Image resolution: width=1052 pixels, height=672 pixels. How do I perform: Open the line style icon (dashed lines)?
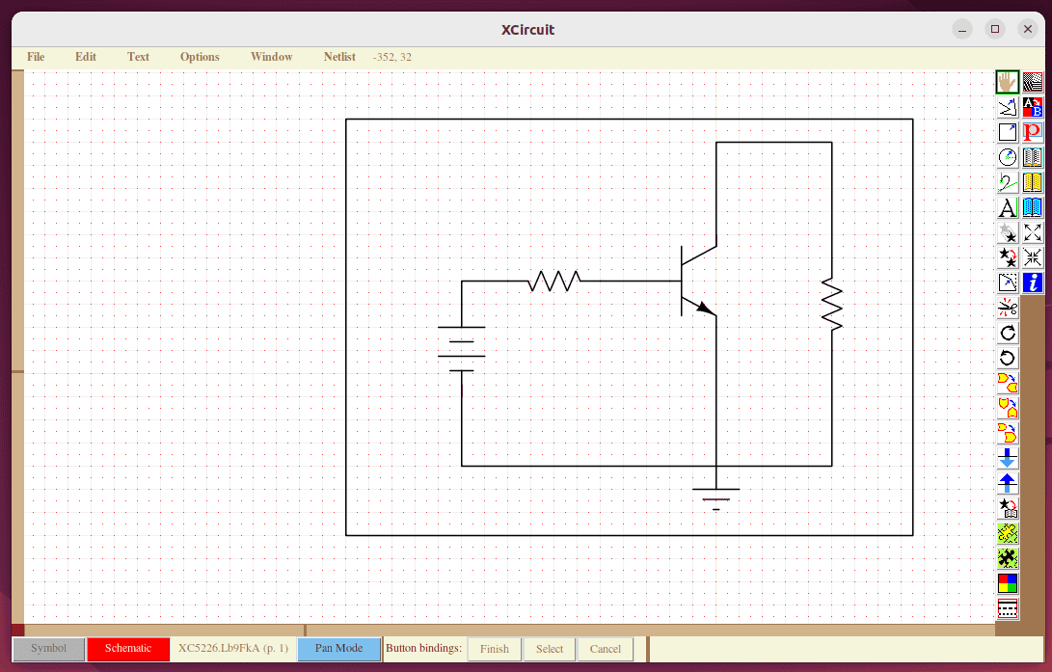coord(1007,282)
